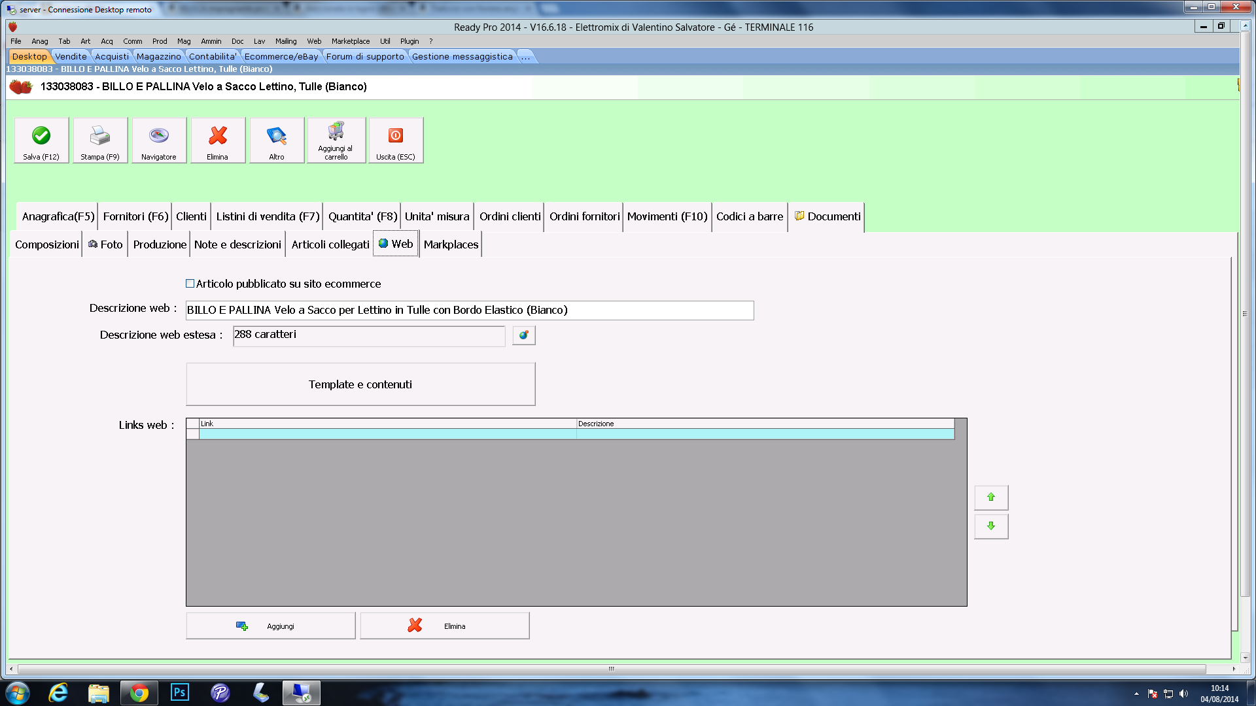Click the Salva (F12) green checkmark icon
Screen dimensions: 1256x706
click(x=41, y=136)
